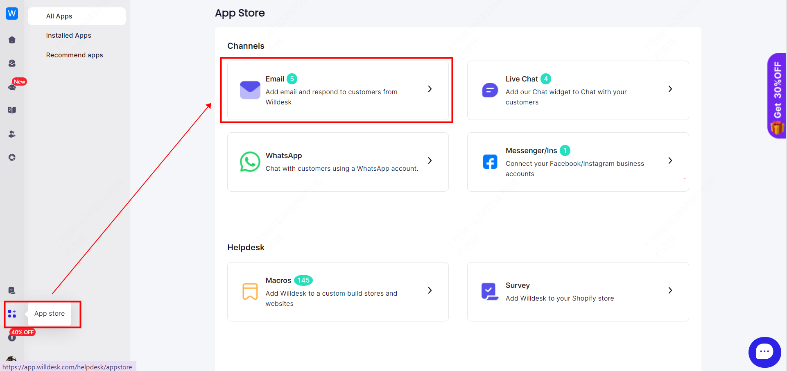Open the Get 30%OFF promo banner
Screen dimensions: 787x371
(777, 95)
